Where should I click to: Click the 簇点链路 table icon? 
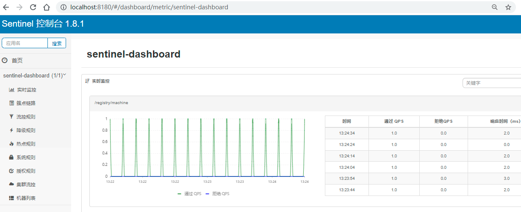[11, 103]
